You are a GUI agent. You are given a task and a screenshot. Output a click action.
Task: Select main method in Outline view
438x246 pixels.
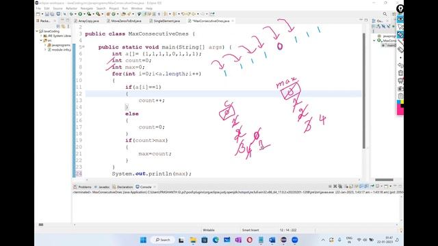389,45
